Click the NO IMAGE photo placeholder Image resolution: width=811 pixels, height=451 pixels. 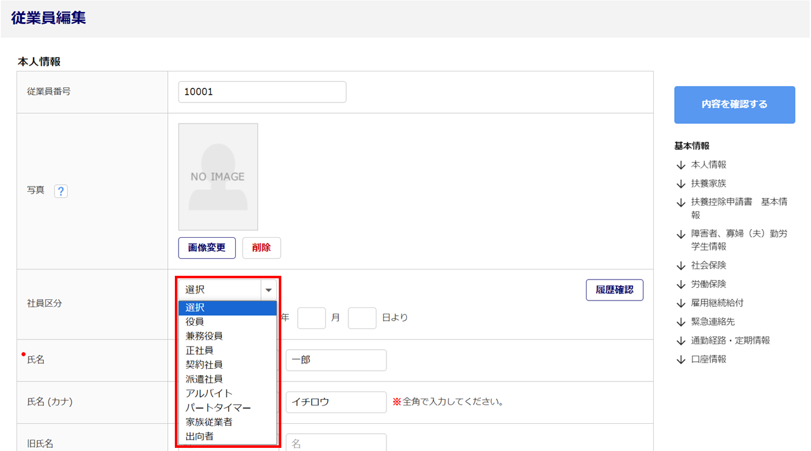[218, 176]
